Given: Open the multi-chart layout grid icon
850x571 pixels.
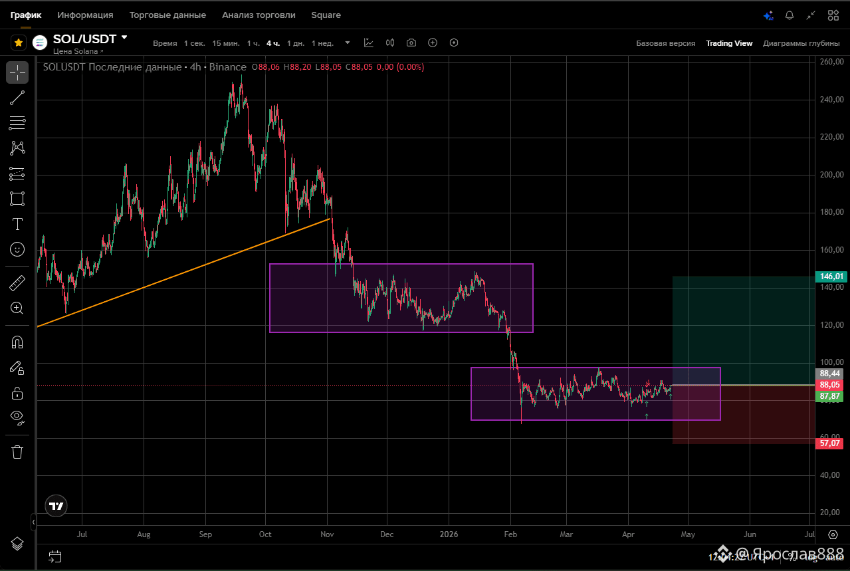Looking at the screenshot, I should coord(833,15).
